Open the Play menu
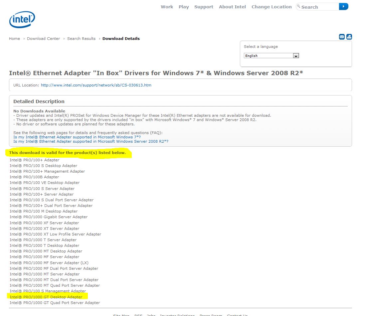367x316 pixels. (x=184, y=7)
